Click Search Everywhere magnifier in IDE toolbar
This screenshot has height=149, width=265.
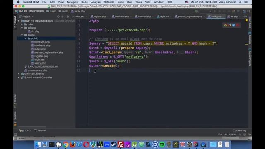249,11
